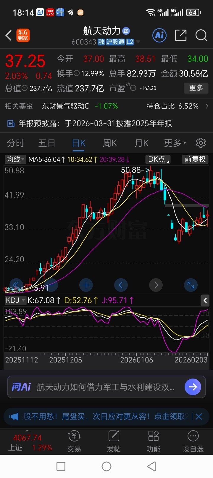Tap the current price 37.25
213x478 pixels.
click(x=25, y=61)
